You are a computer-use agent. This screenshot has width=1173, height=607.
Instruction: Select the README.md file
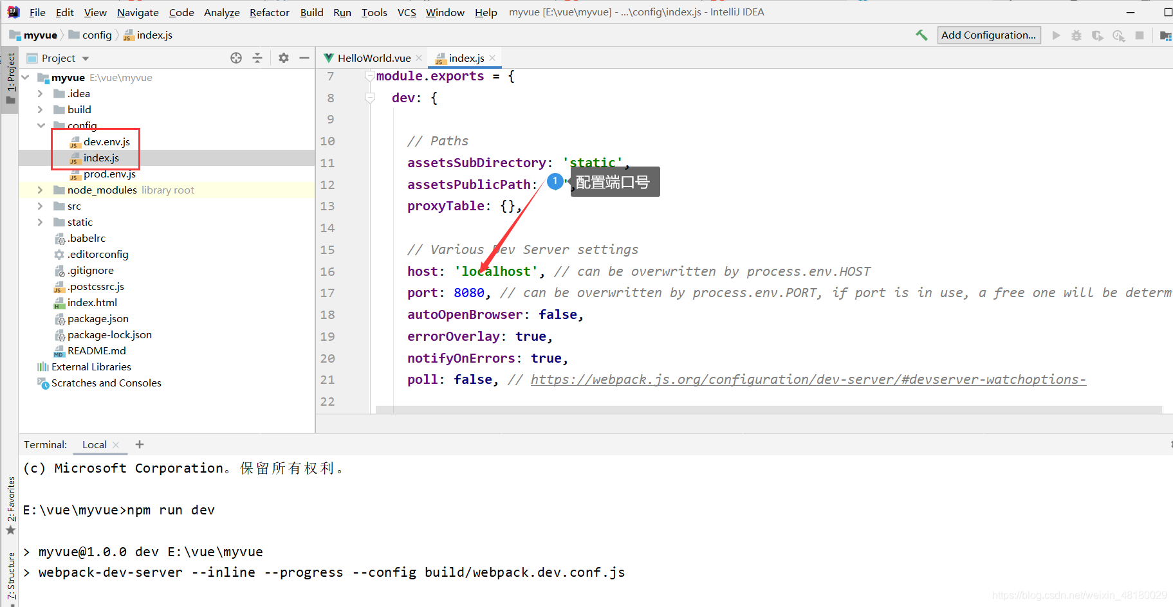[x=90, y=350]
